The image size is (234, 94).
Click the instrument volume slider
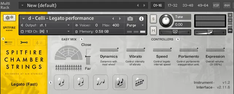tap(210, 32)
